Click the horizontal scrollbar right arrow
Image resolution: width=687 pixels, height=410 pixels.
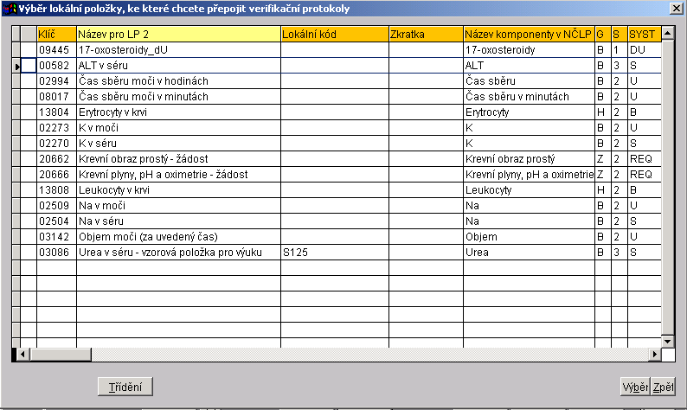(654, 355)
